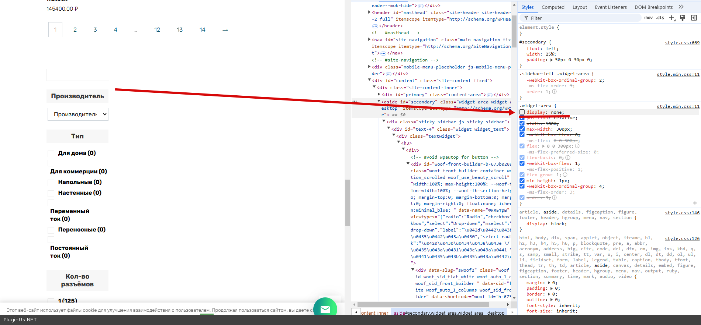Open the style.css:669 source link
This screenshot has height=325, width=701.
[x=682, y=43]
